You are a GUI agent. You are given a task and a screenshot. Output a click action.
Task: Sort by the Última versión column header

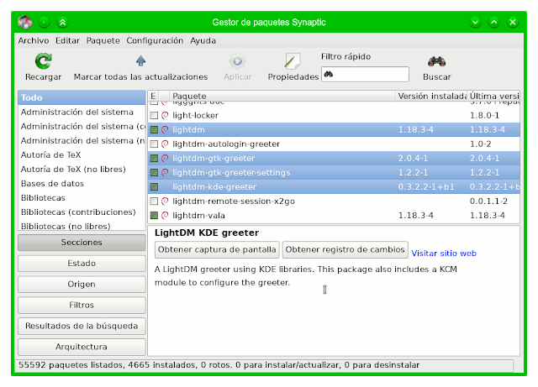(493, 96)
